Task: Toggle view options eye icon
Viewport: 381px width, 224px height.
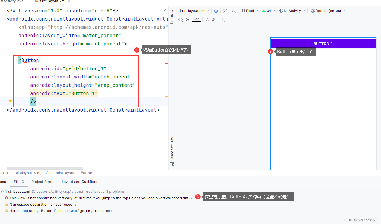Action: 180,19
